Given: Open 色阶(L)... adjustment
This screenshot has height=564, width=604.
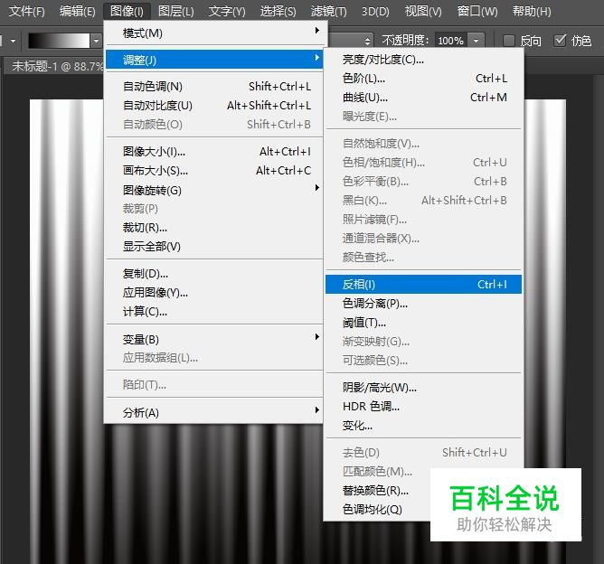Looking at the screenshot, I should (423, 79).
